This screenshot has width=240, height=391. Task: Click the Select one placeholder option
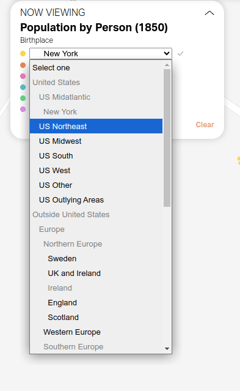96,67
